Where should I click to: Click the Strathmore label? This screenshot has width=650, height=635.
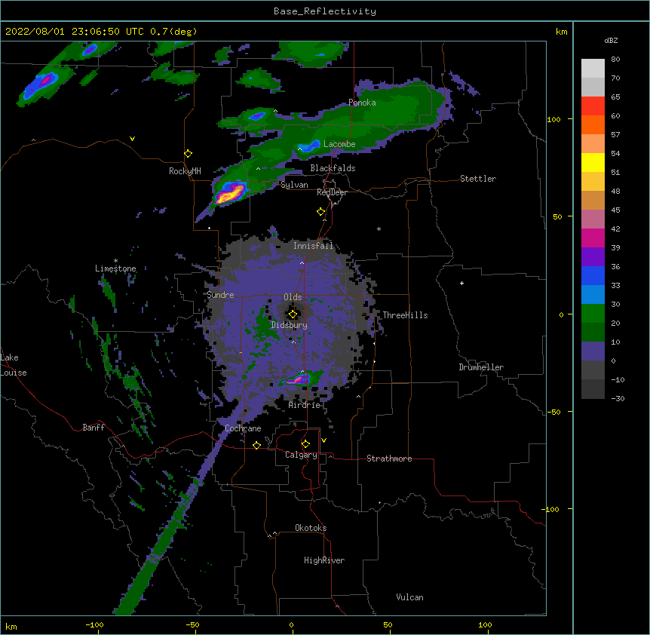[389, 459]
